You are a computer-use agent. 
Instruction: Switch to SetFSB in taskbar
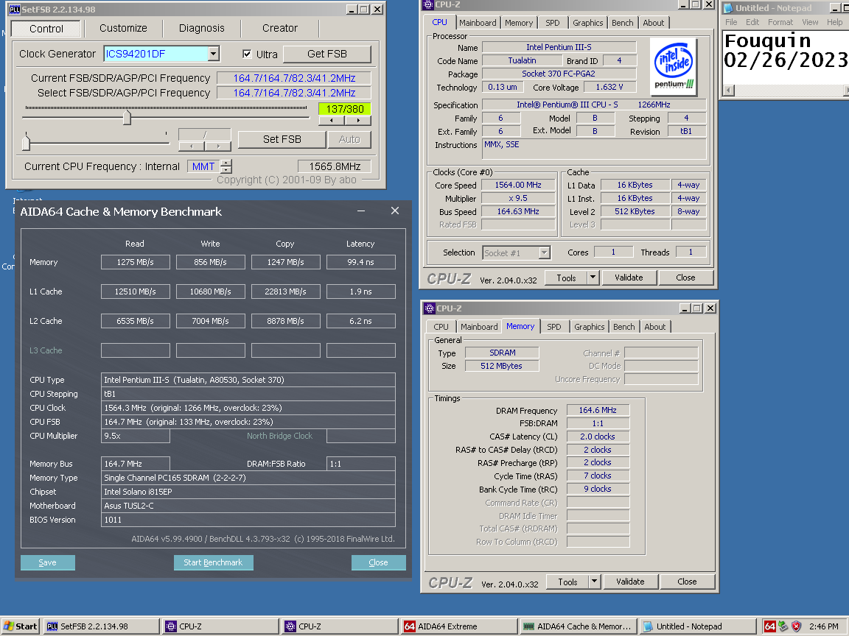pos(102,626)
